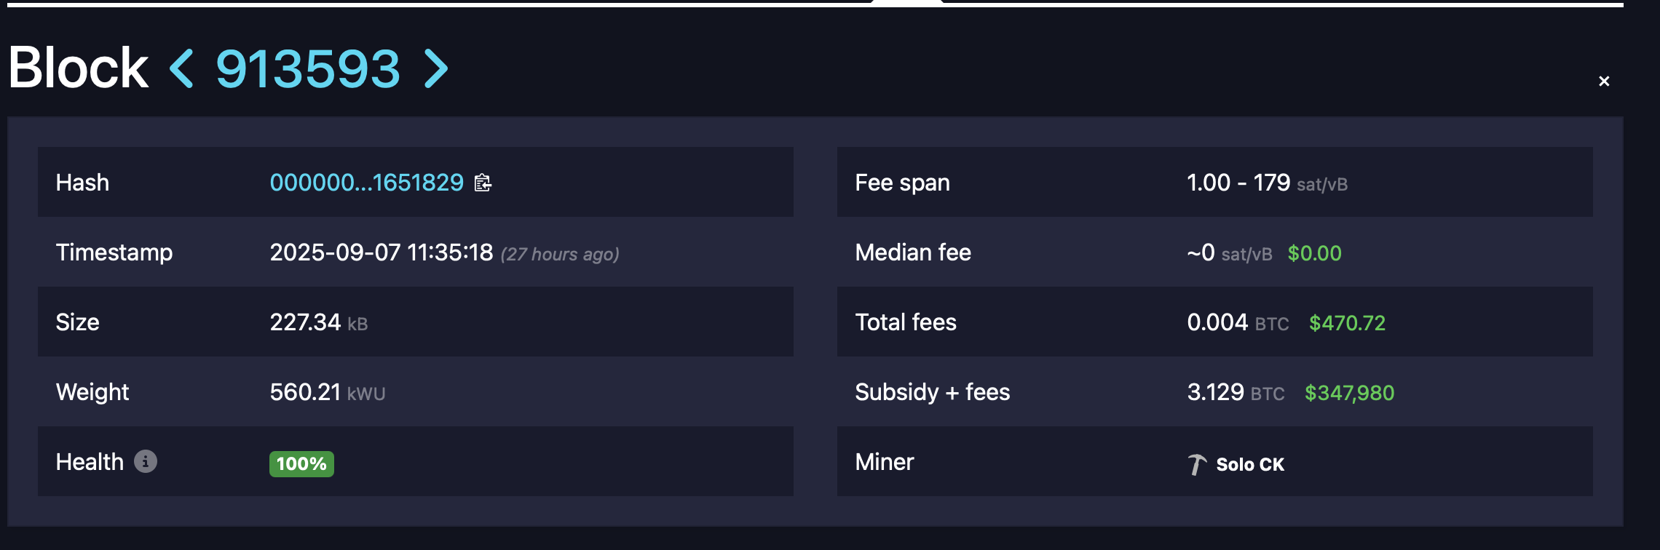Go to the previous block chevron

(x=181, y=69)
